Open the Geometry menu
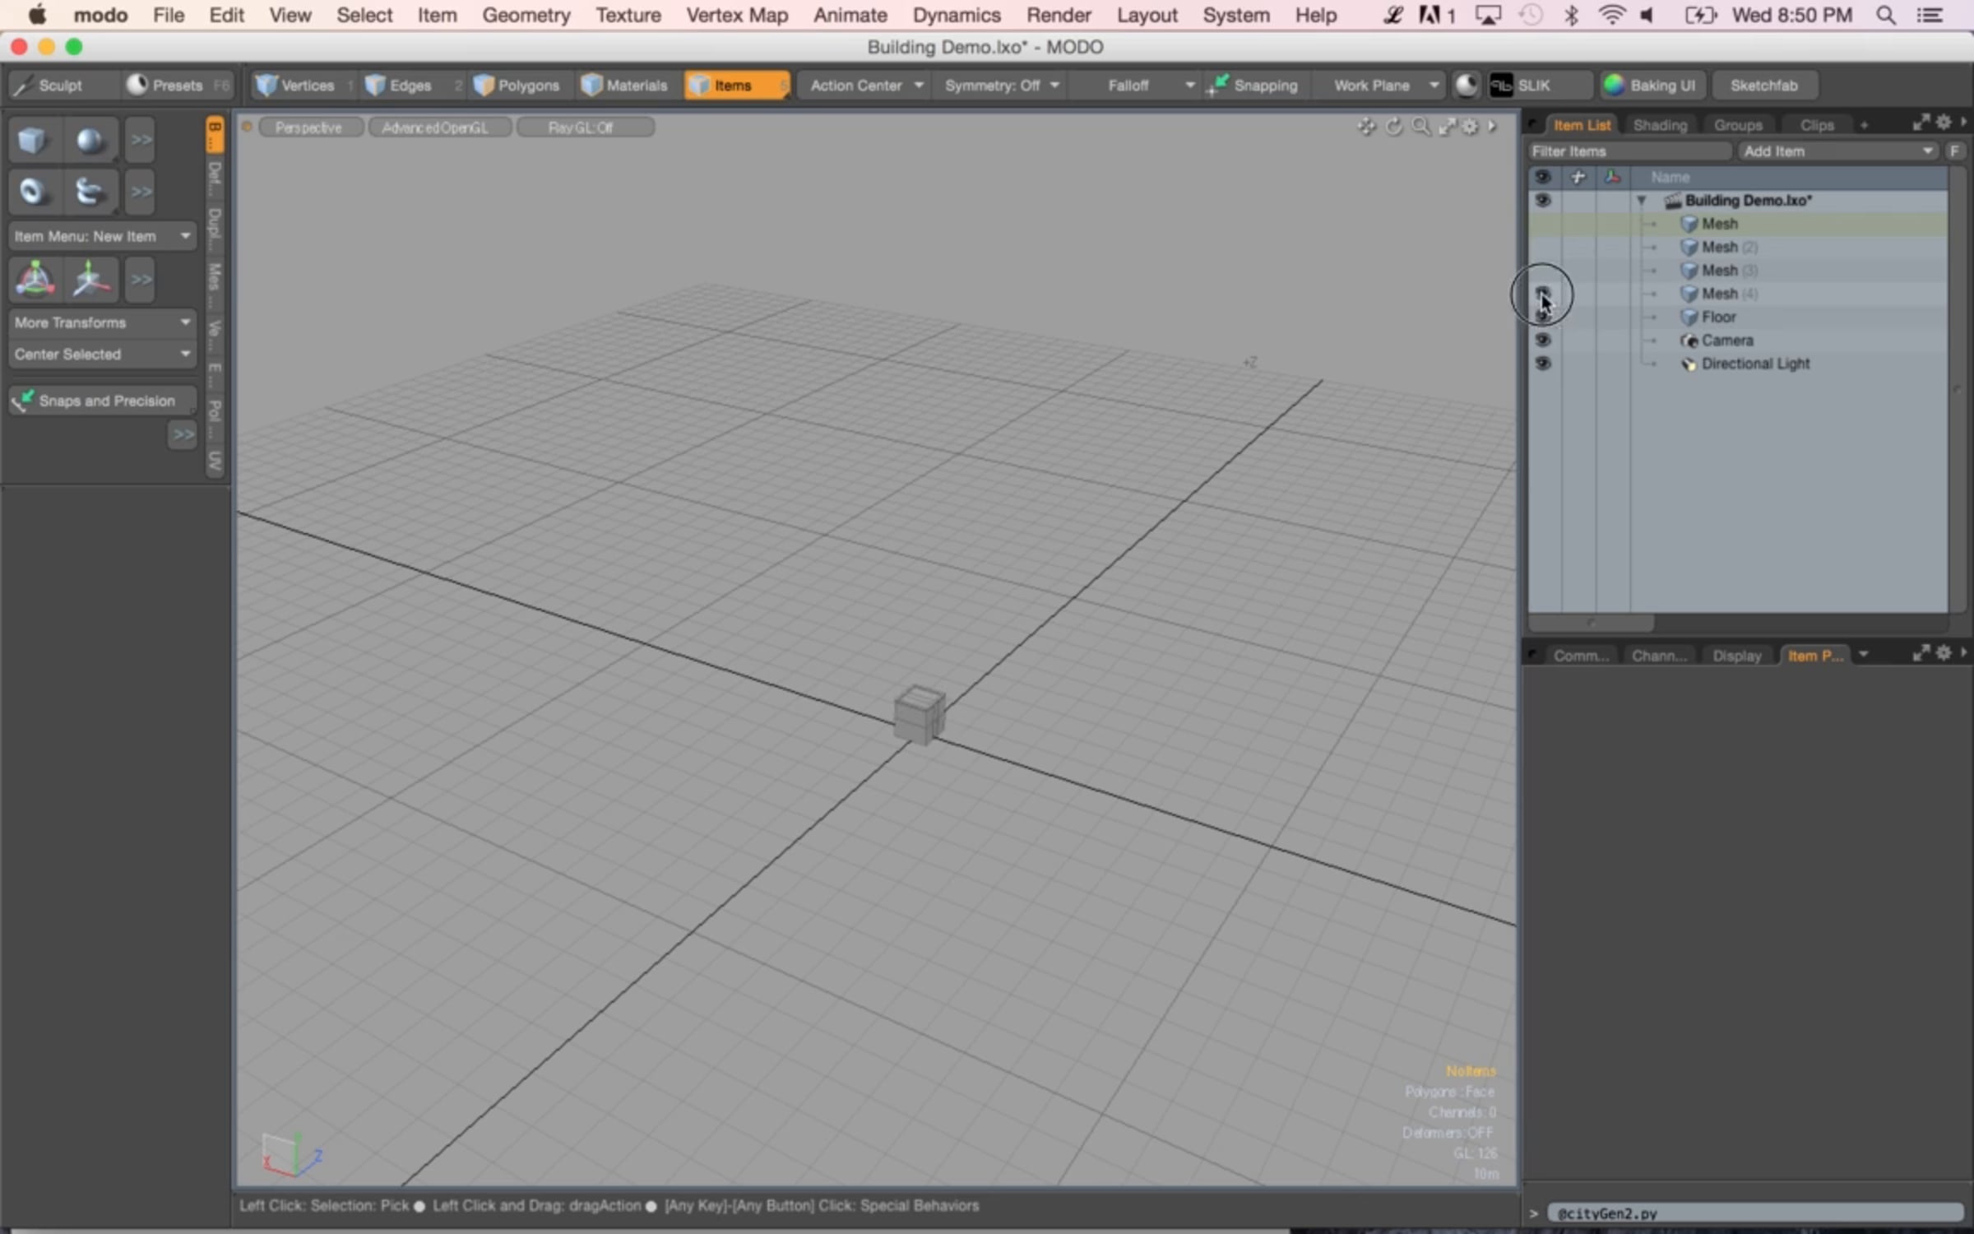Image resolution: width=1974 pixels, height=1234 pixels. point(526,15)
